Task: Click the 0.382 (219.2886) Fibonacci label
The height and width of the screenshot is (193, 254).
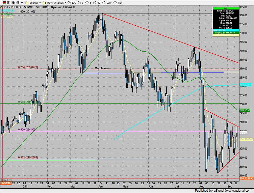Action: click(x=28, y=158)
